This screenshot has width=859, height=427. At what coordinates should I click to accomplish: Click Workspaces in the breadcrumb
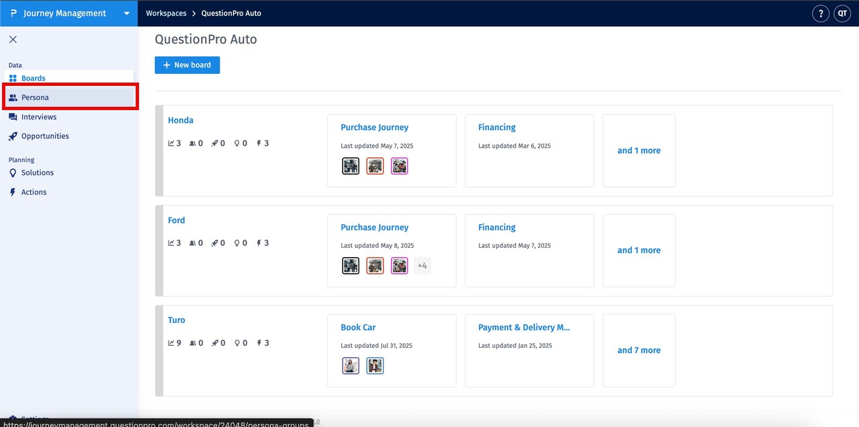[x=166, y=13]
